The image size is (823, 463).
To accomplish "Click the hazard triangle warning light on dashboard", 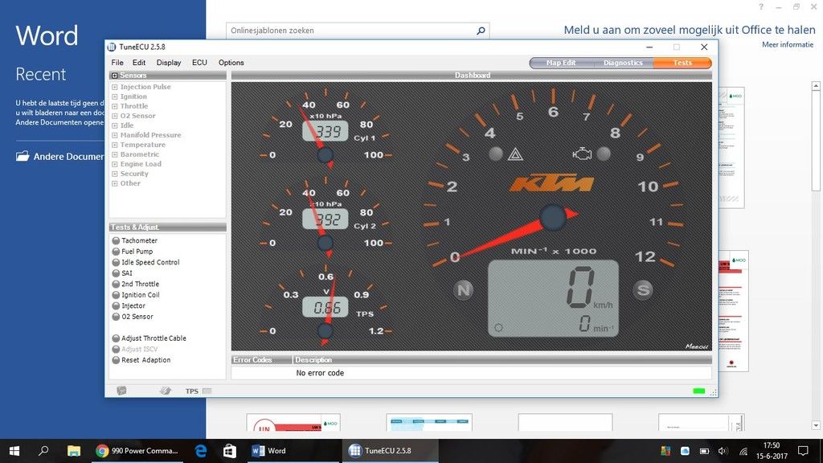I will pos(515,154).
